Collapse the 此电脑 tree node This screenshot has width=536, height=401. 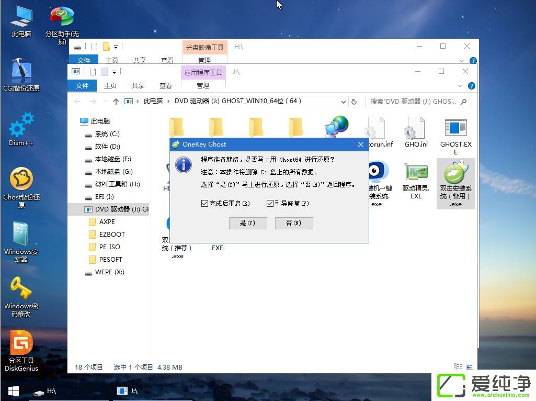click(x=77, y=122)
